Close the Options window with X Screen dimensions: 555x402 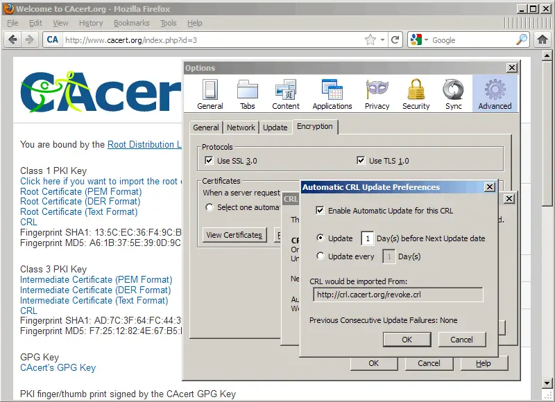(512, 67)
